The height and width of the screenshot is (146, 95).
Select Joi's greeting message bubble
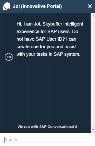[50, 39]
